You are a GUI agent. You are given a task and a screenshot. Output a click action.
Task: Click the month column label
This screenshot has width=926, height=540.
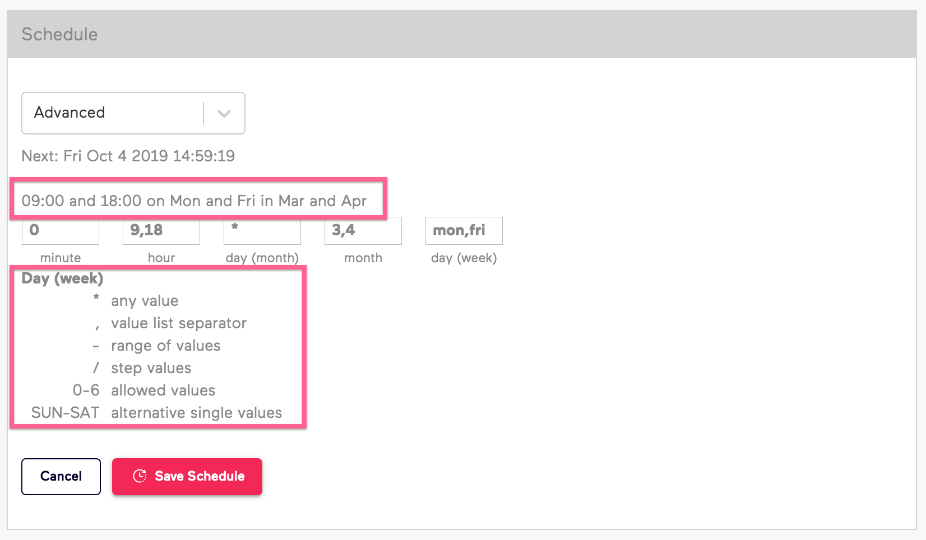tap(363, 258)
